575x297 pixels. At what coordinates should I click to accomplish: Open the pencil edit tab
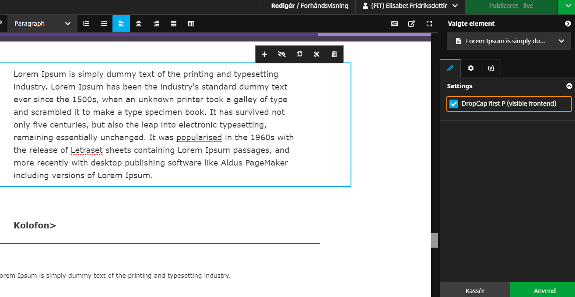pyautogui.click(x=450, y=68)
